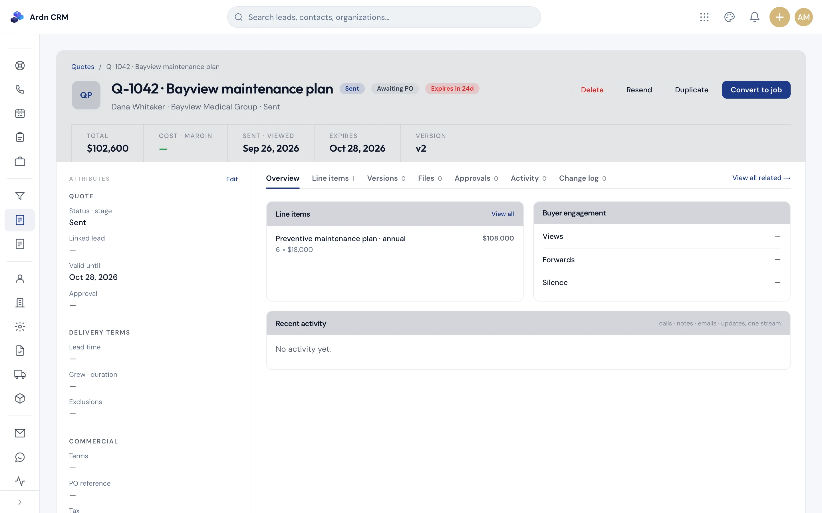Click the Awaiting PO badge
The width and height of the screenshot is (822, 513).
tap(395, 89)
